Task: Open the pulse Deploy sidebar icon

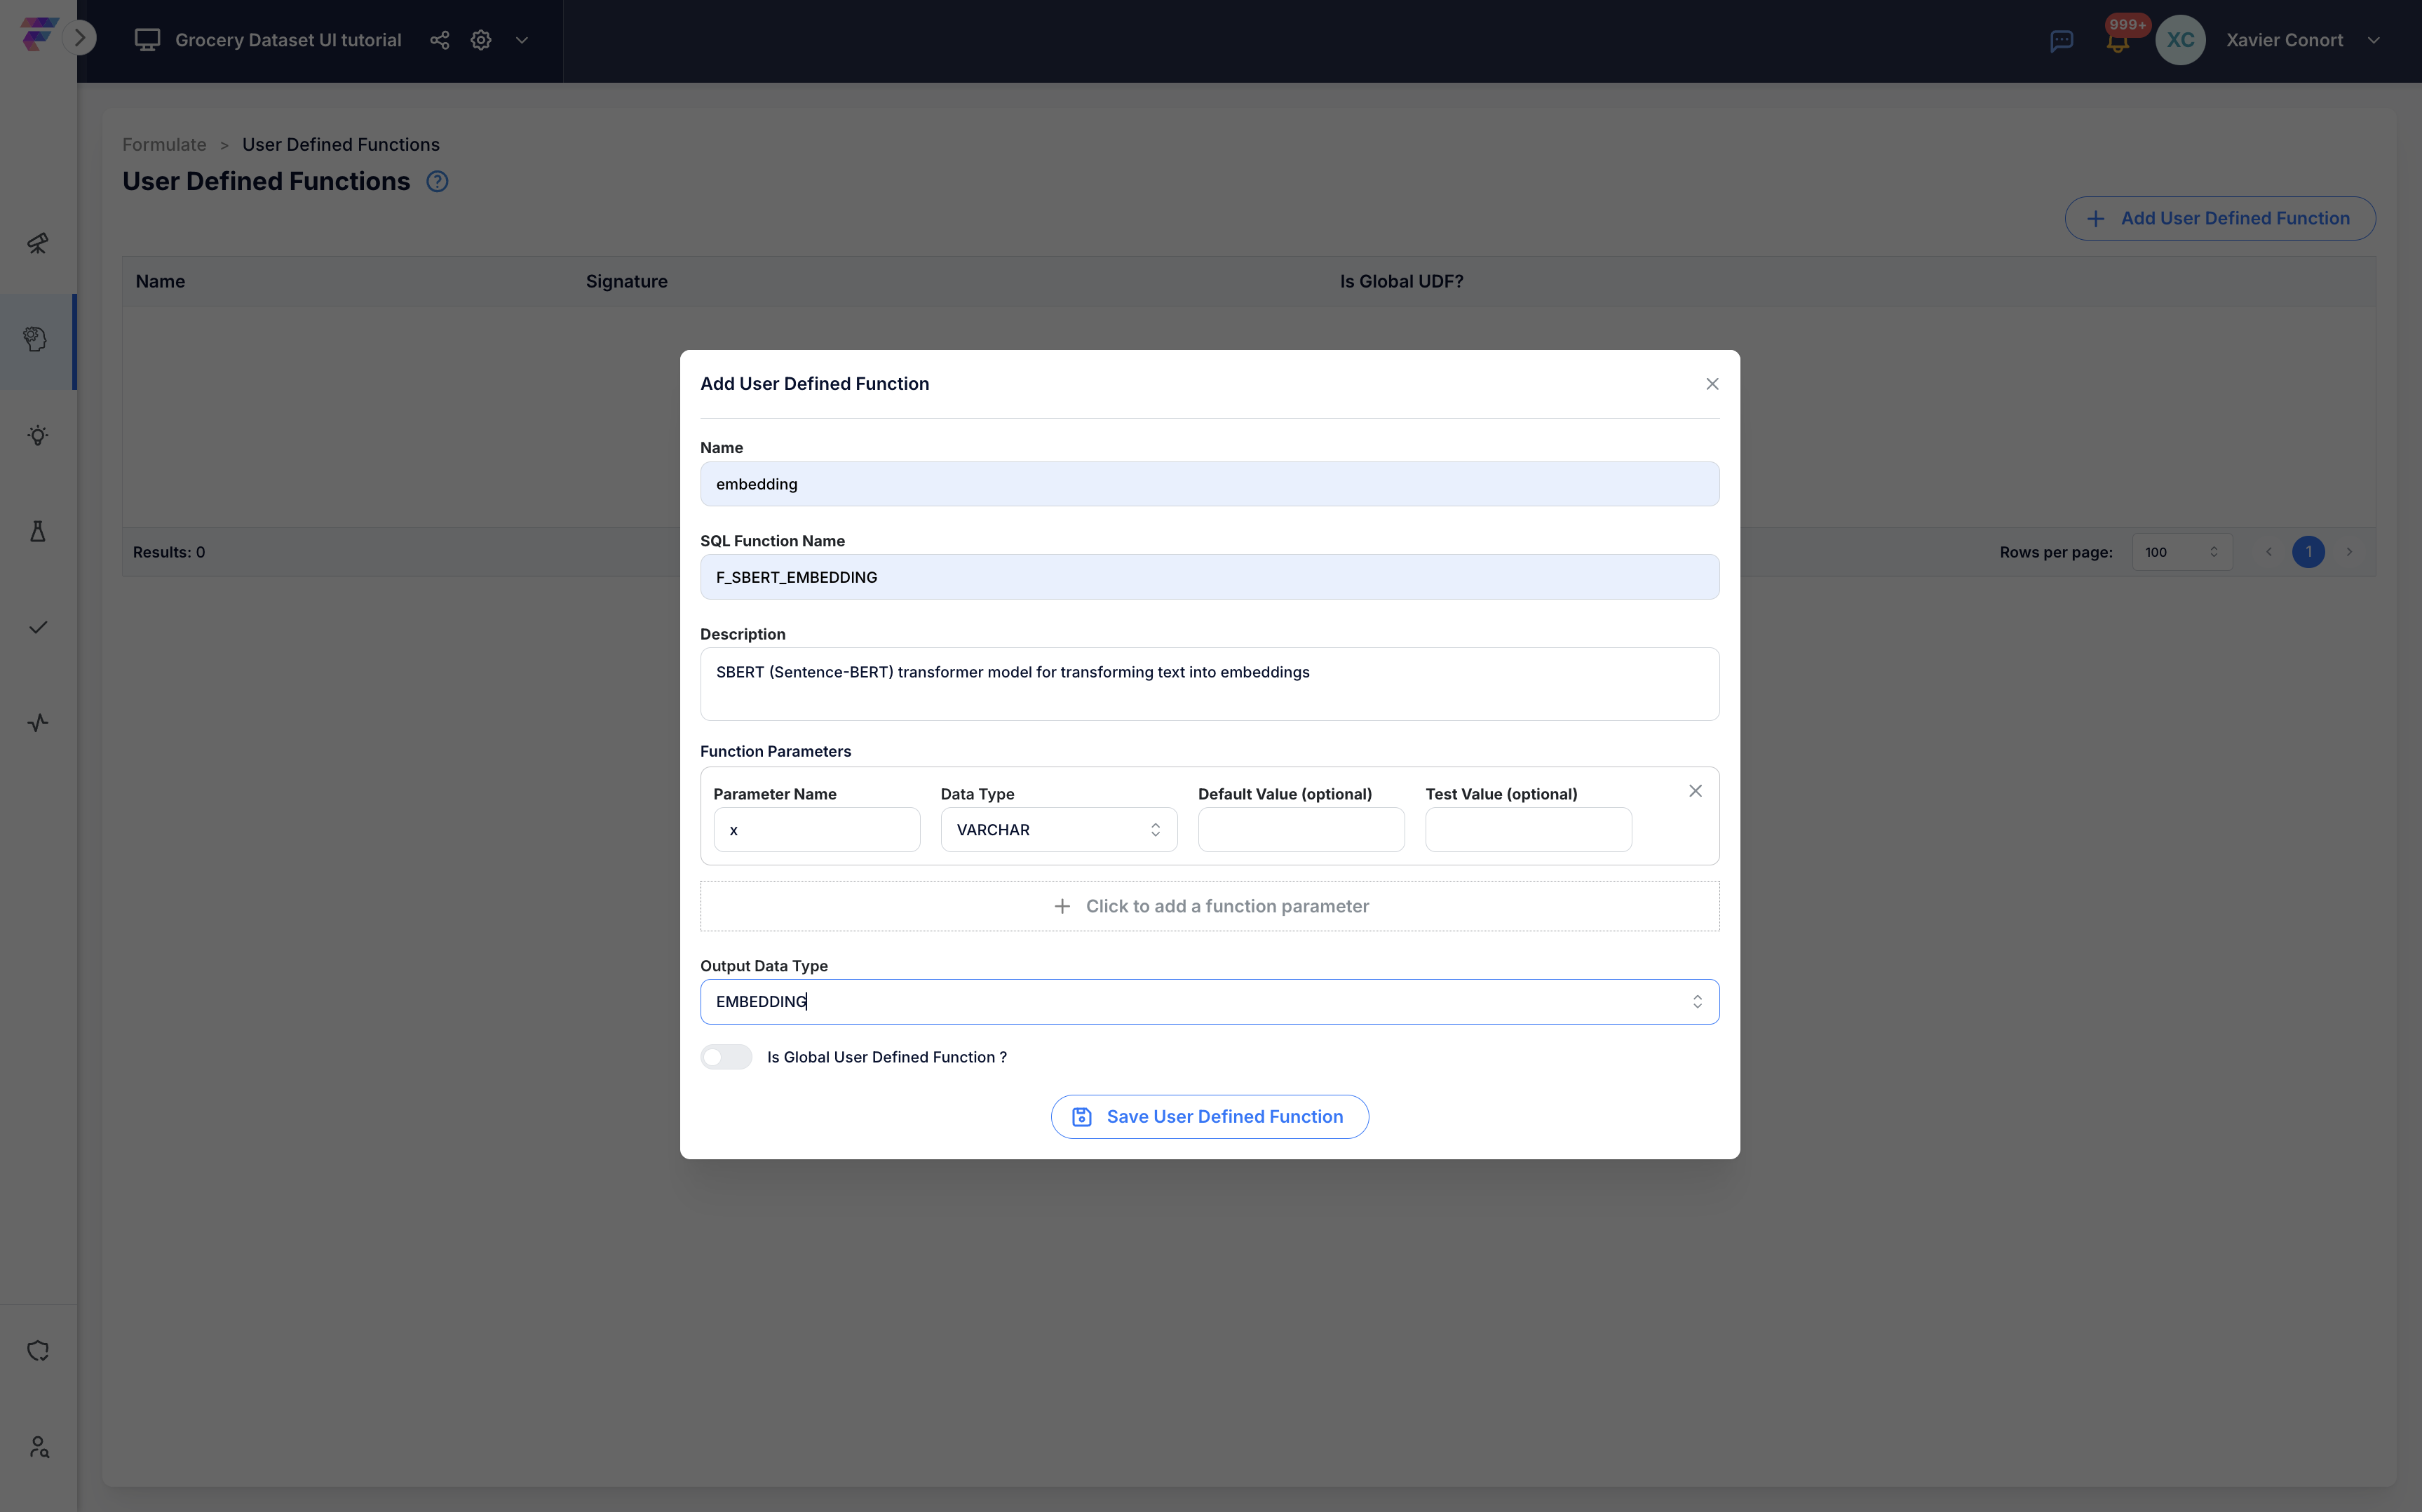Action: [x=38, y=722]
